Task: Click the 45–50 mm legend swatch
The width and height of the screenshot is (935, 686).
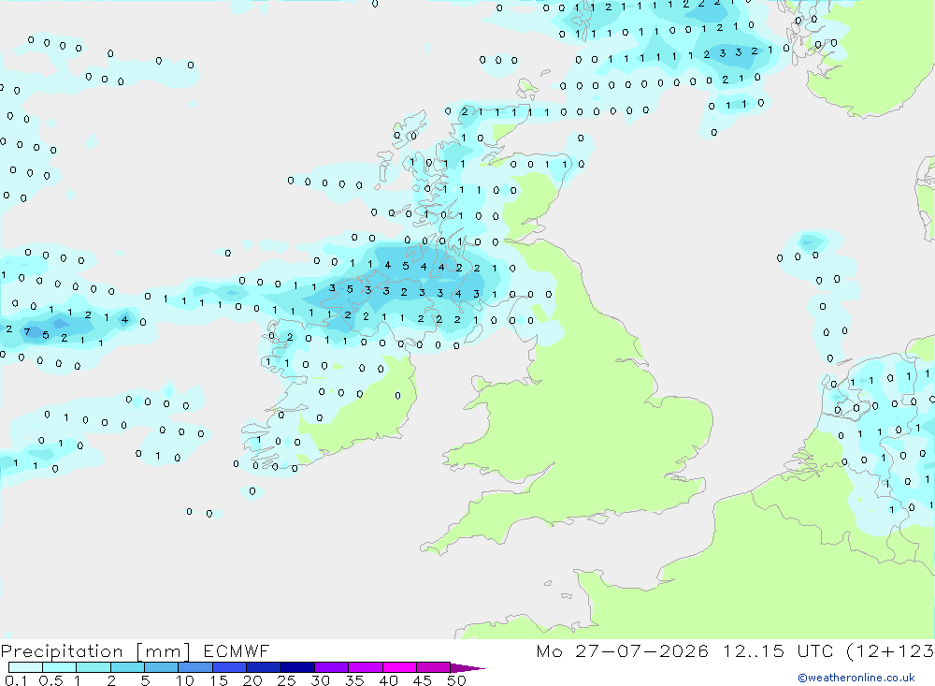Action: pyautogui.click(x=434, y=667)
